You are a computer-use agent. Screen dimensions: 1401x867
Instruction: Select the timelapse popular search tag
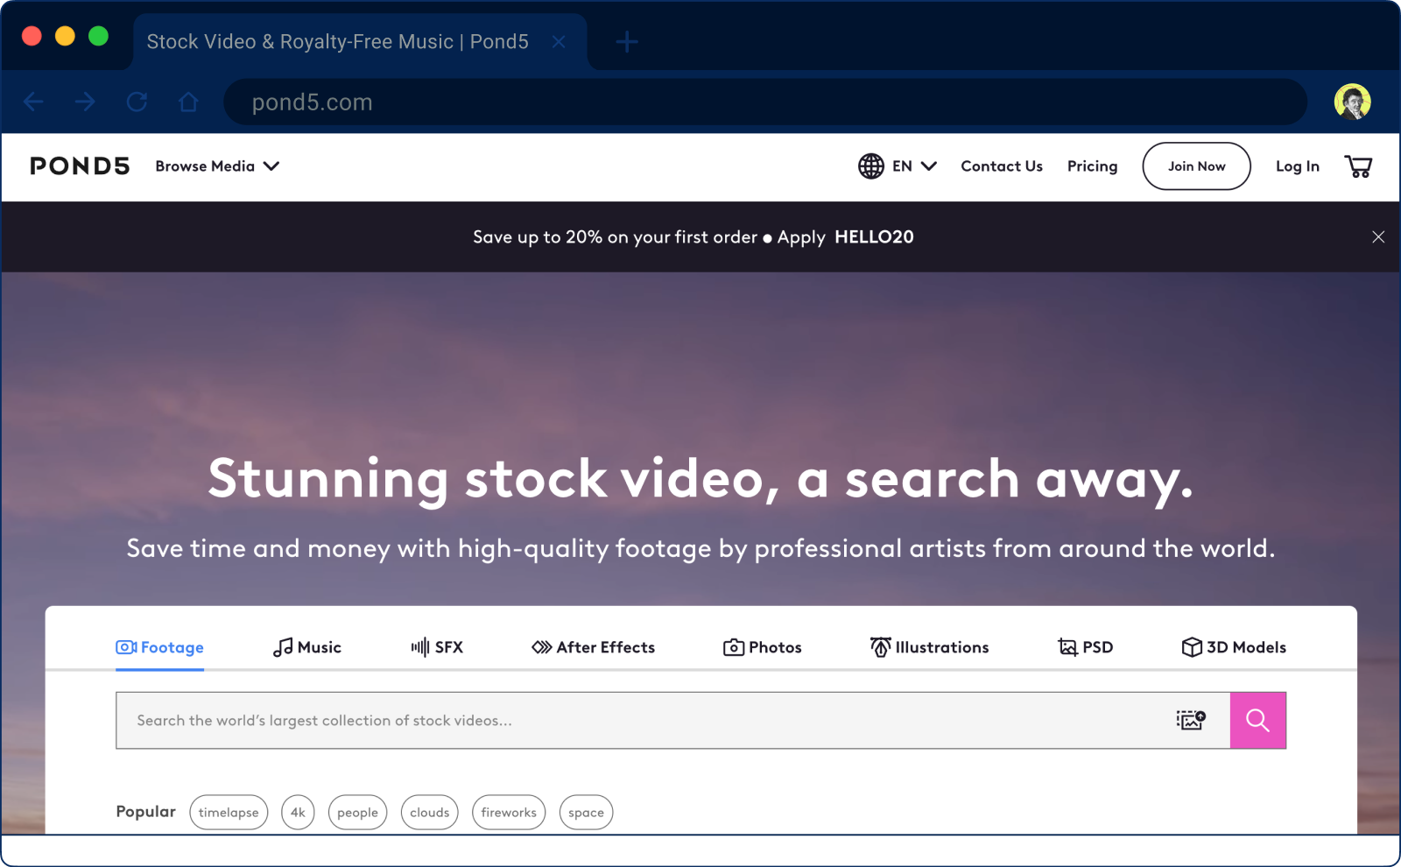click(229, 812)
